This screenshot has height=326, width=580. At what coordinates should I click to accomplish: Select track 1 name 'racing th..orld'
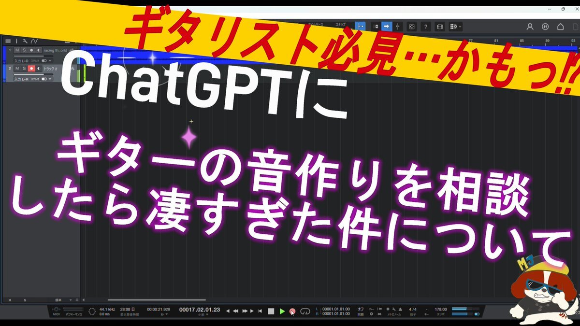pos(55,50)
